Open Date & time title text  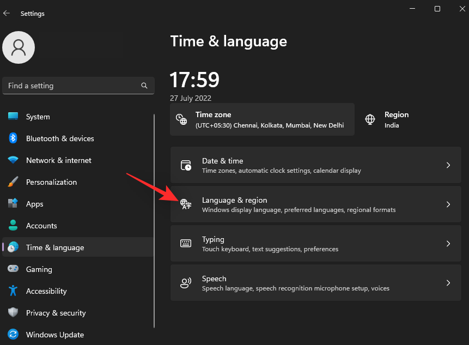tap(223, 161)
